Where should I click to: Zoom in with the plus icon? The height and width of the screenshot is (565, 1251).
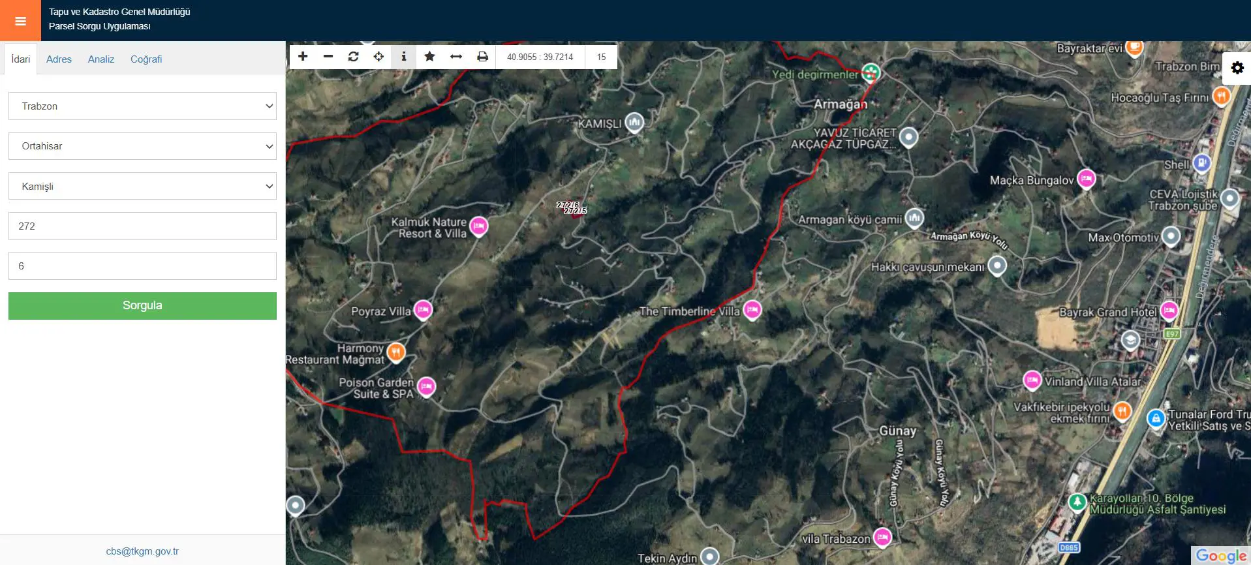click(x=303, y=57)
